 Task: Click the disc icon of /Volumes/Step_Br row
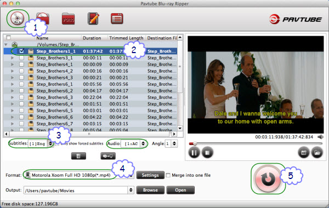tap(14, 44)
